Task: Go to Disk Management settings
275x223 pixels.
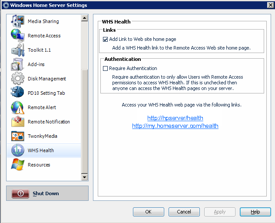Action: pyautogui.click(x=47, y=79)
